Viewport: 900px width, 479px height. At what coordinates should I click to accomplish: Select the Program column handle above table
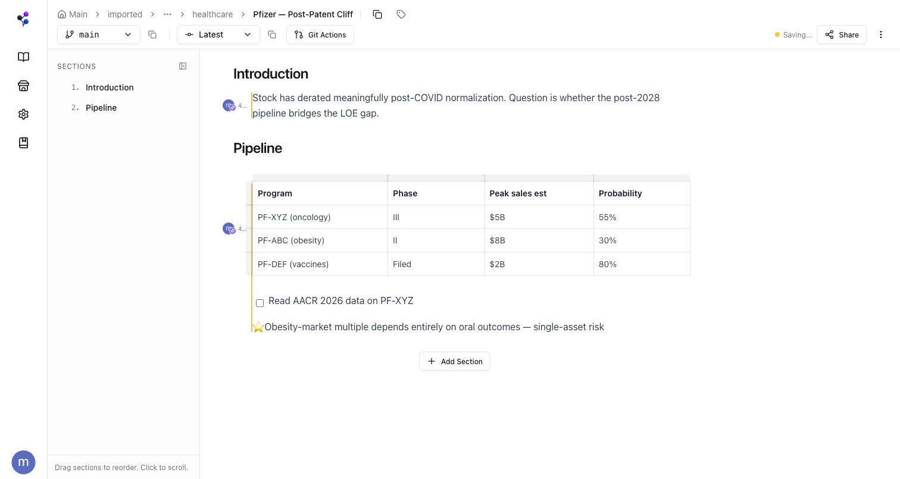coord(320,178)
